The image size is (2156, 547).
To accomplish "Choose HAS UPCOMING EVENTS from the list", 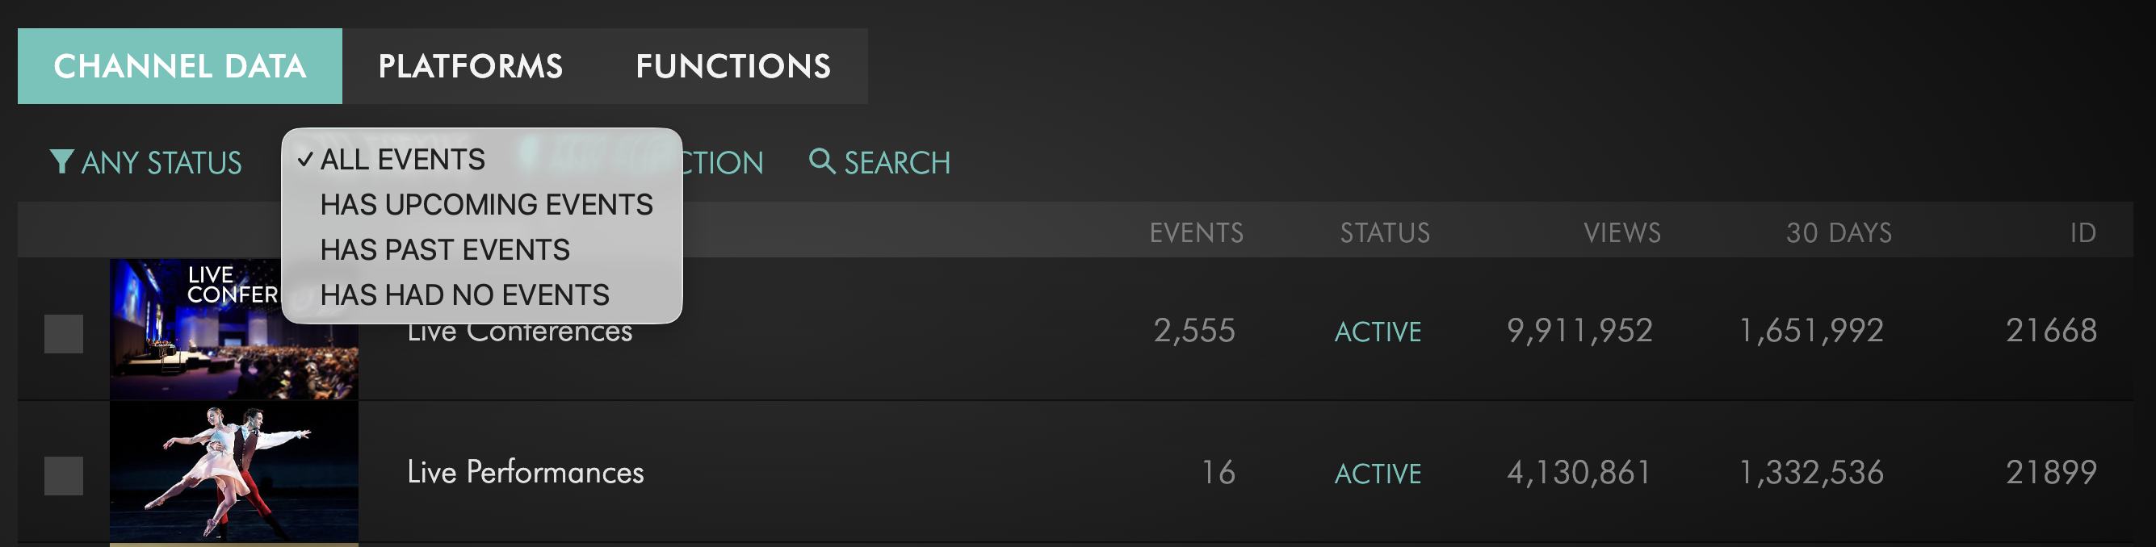I will coord(485,205).
